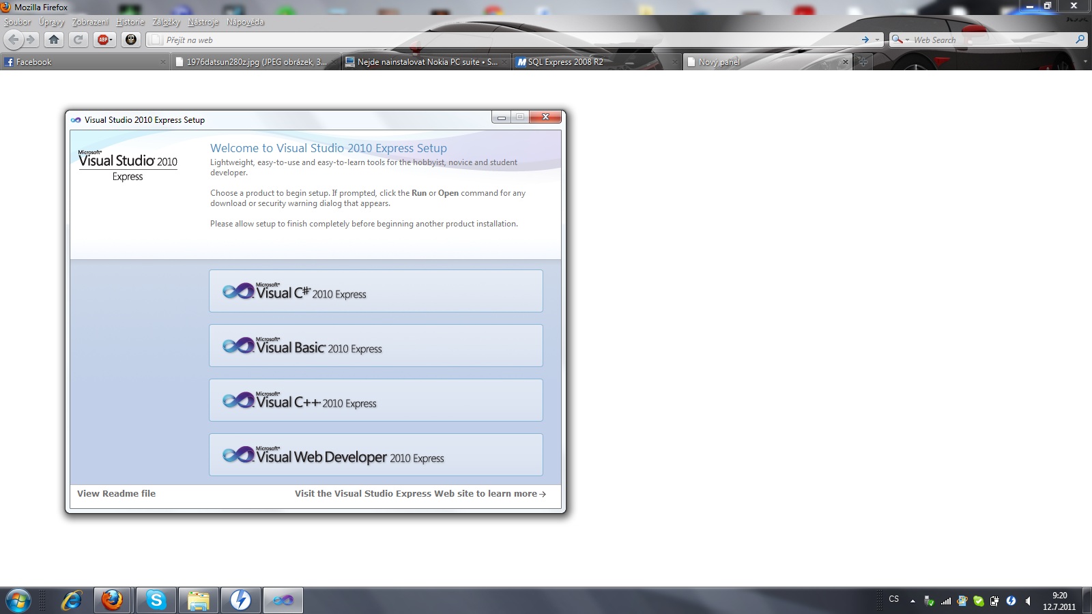Click Safely Remove Hardware tray icon
The width and height of the screenshot is (1092, 614).
point(929,601)
